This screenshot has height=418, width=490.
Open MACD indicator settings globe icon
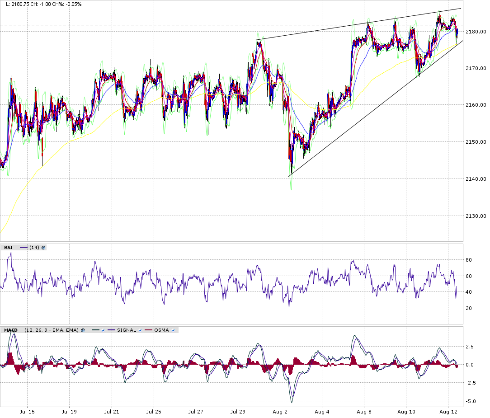coord(82,330)
